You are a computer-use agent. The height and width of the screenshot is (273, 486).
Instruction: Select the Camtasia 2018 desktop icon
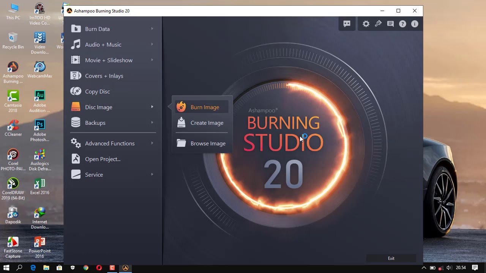tap(13, 102)
